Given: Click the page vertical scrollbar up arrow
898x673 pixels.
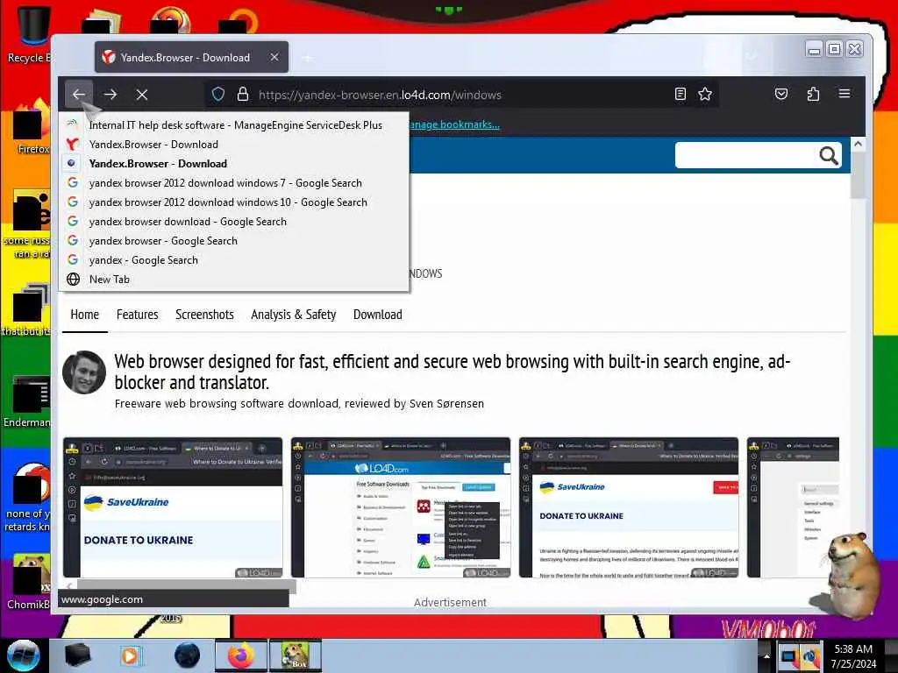Looking at the screenshot, I should tap(858, 145).
